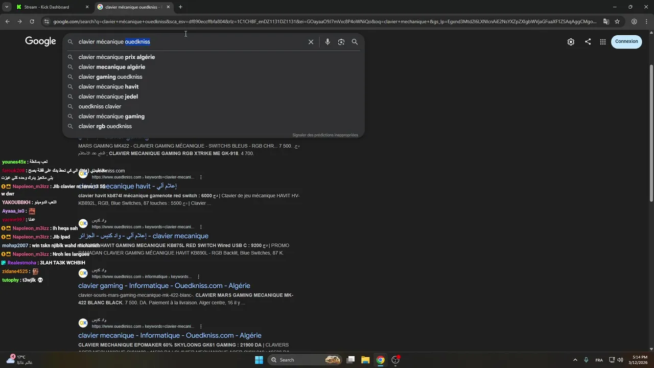Close the clavier mécanique ouedkniss tab
The width and height of the screenshot is (654, 368).
168,7
